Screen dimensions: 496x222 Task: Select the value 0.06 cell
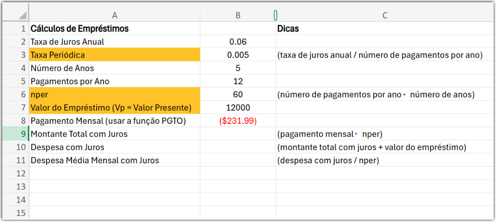pyautogui.click(x=238, y=41)
